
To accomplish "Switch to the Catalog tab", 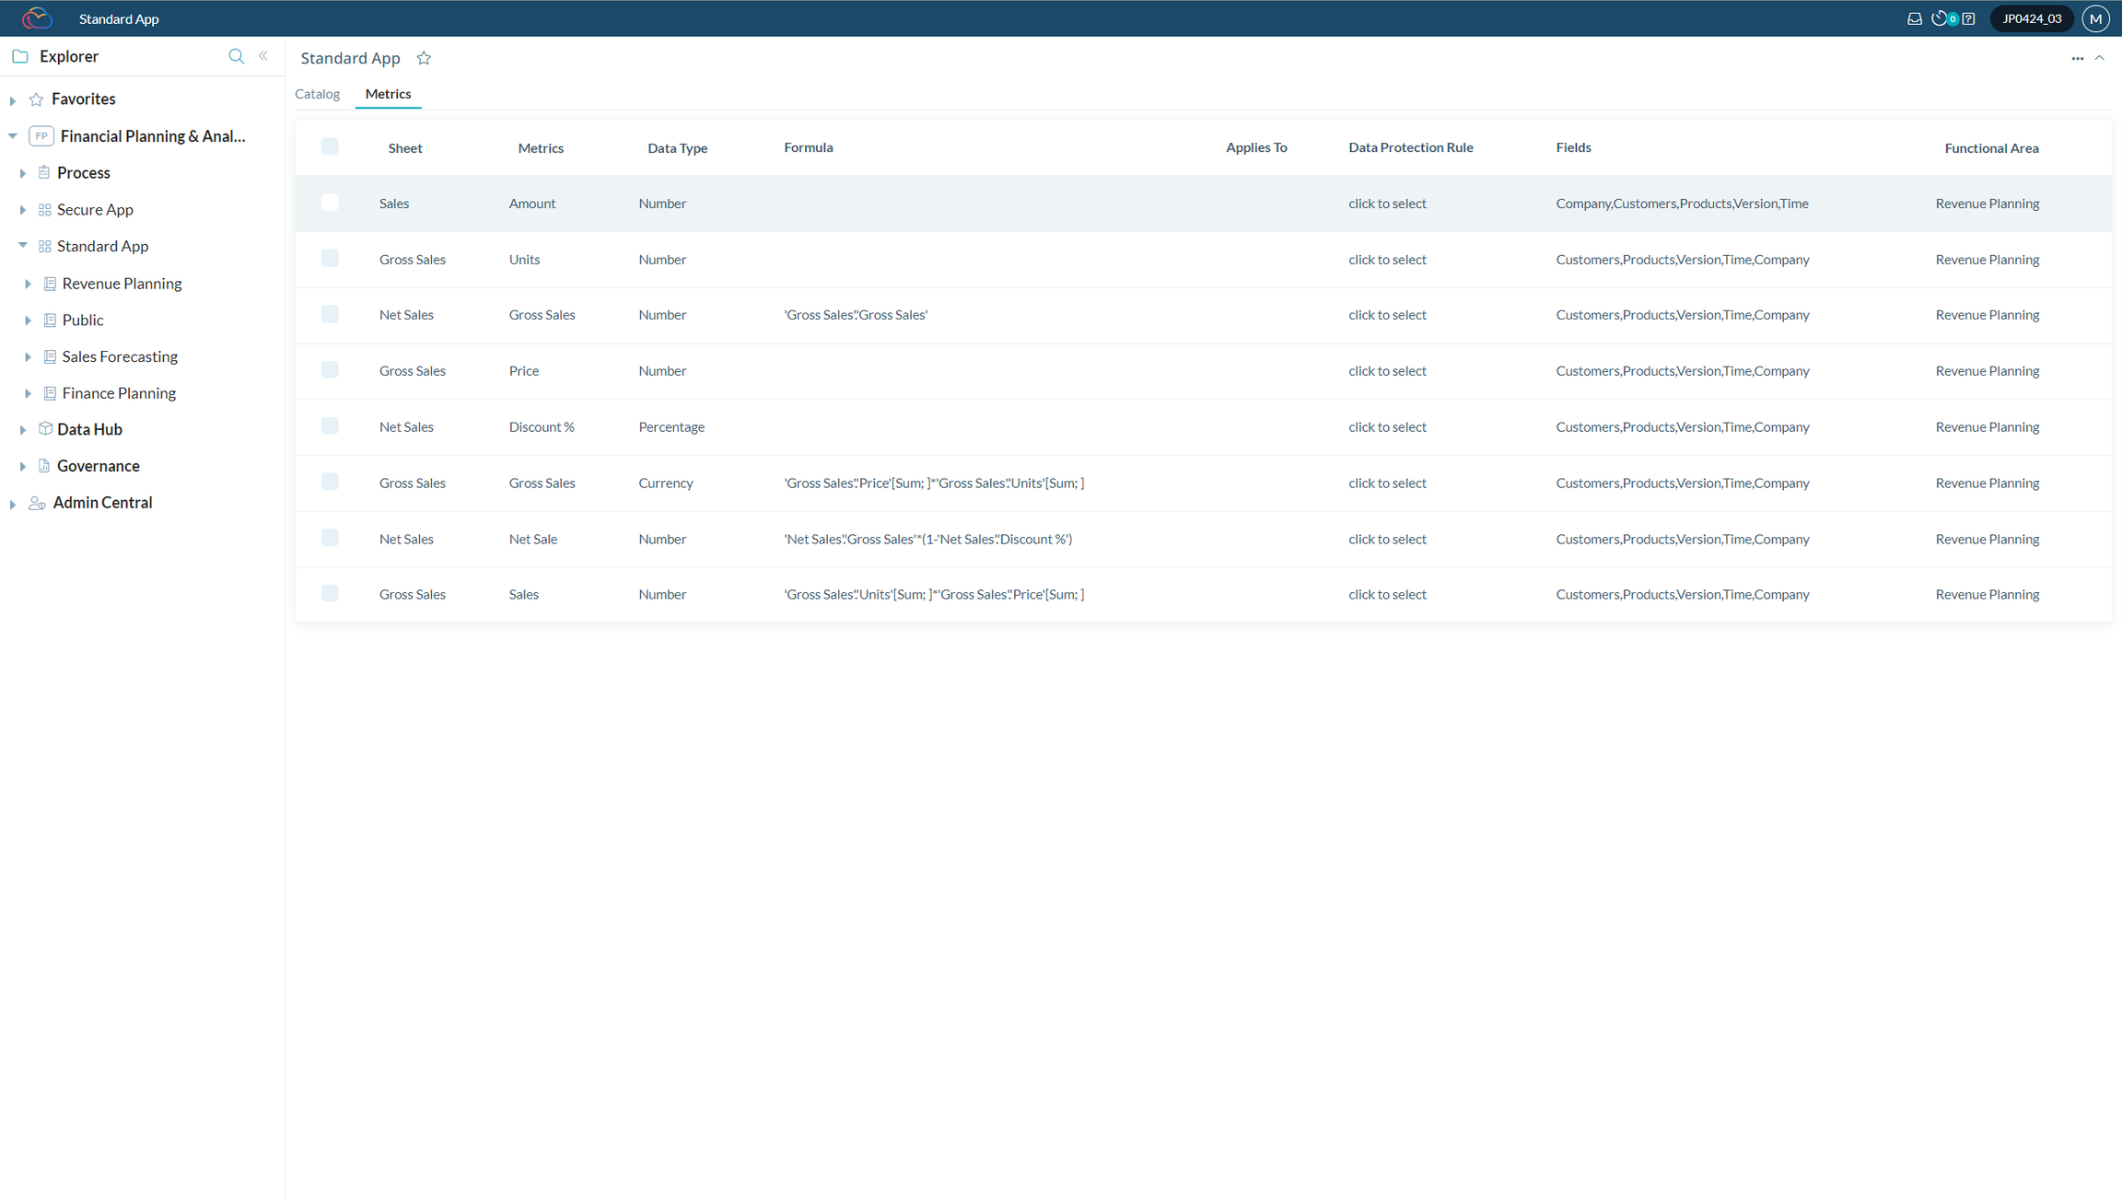I will (317, 93).
